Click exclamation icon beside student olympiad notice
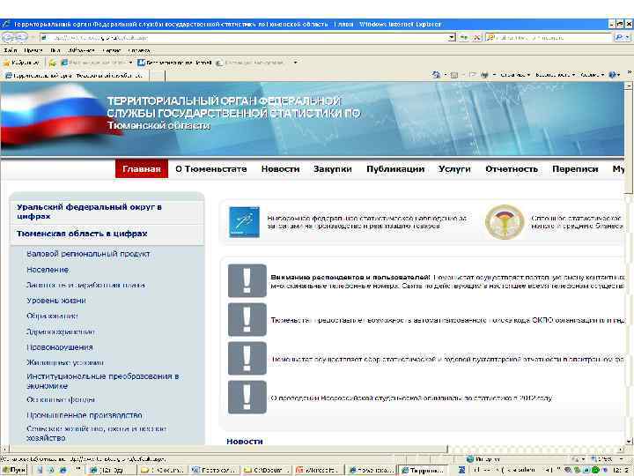Image resolution: width=634 pixels, height=476 pixels. [247, 397]
